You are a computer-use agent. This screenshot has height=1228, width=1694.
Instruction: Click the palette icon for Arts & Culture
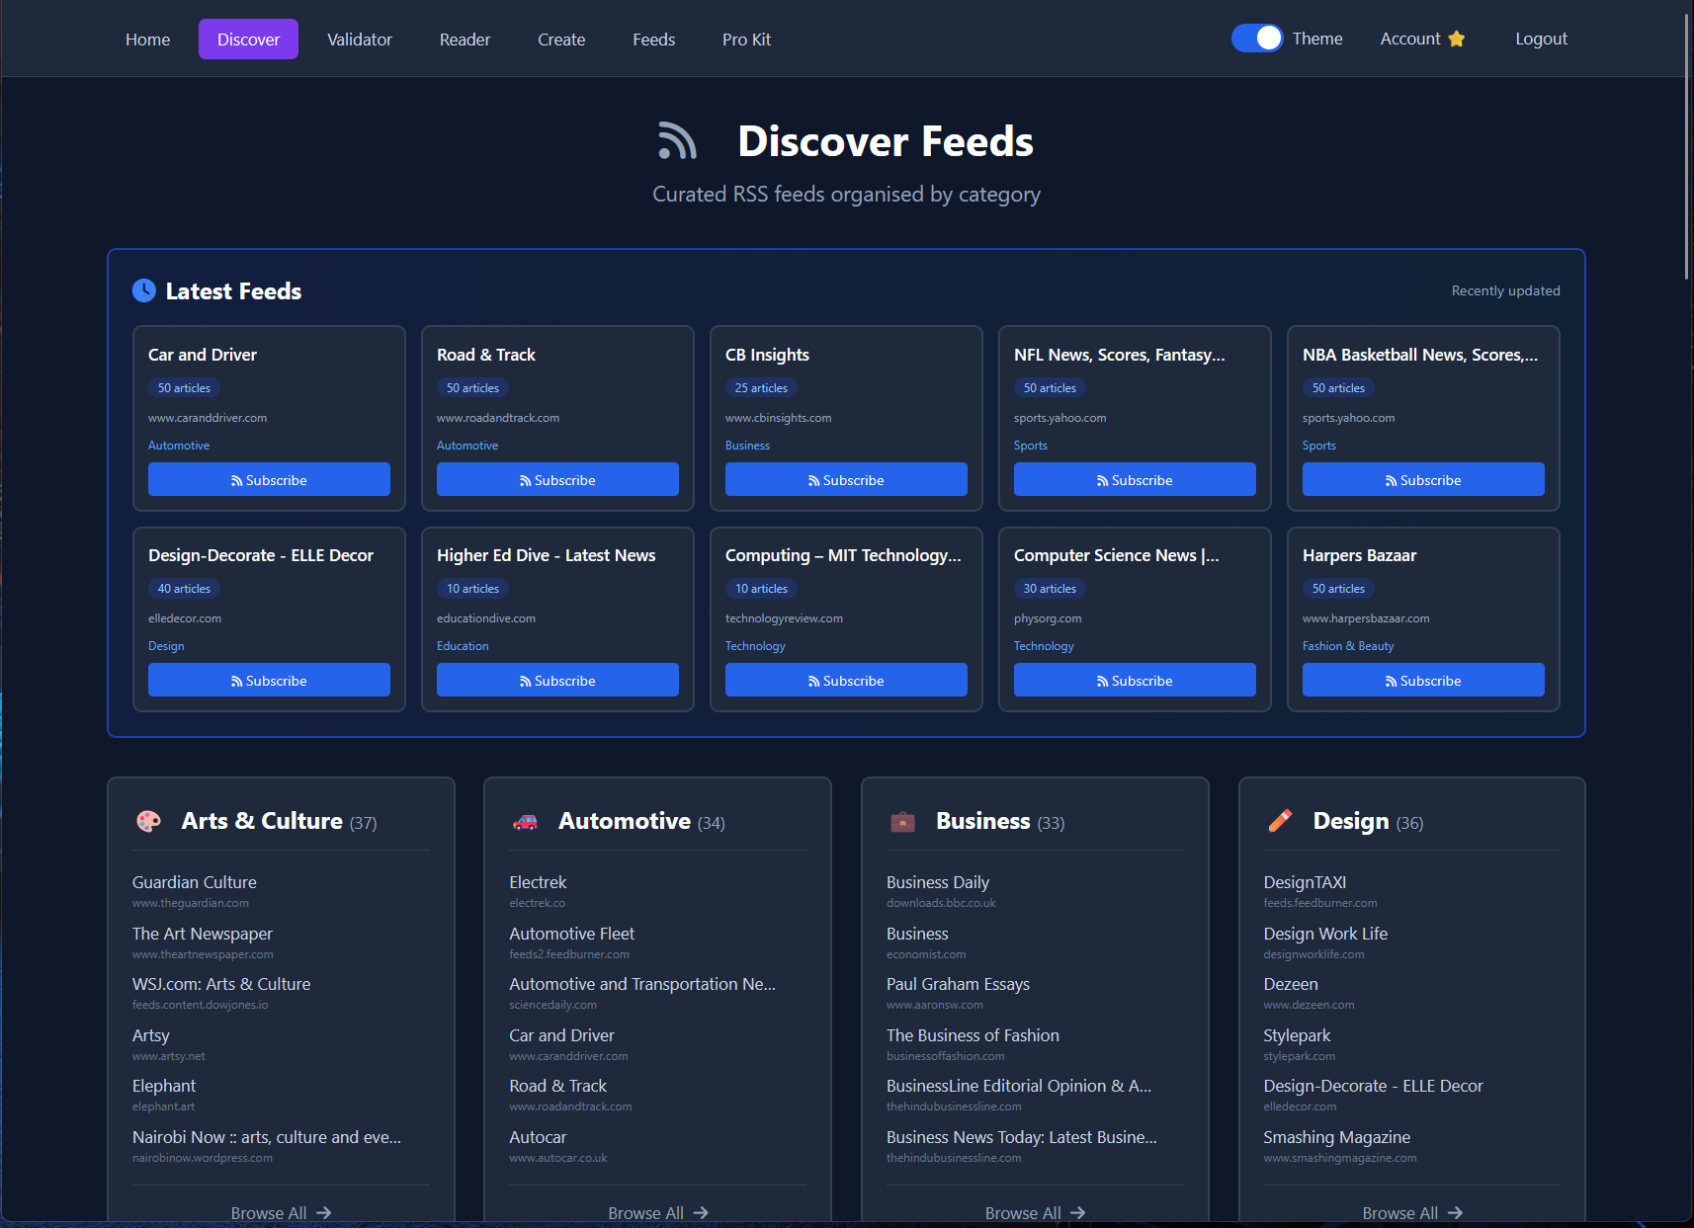[148, 821]
